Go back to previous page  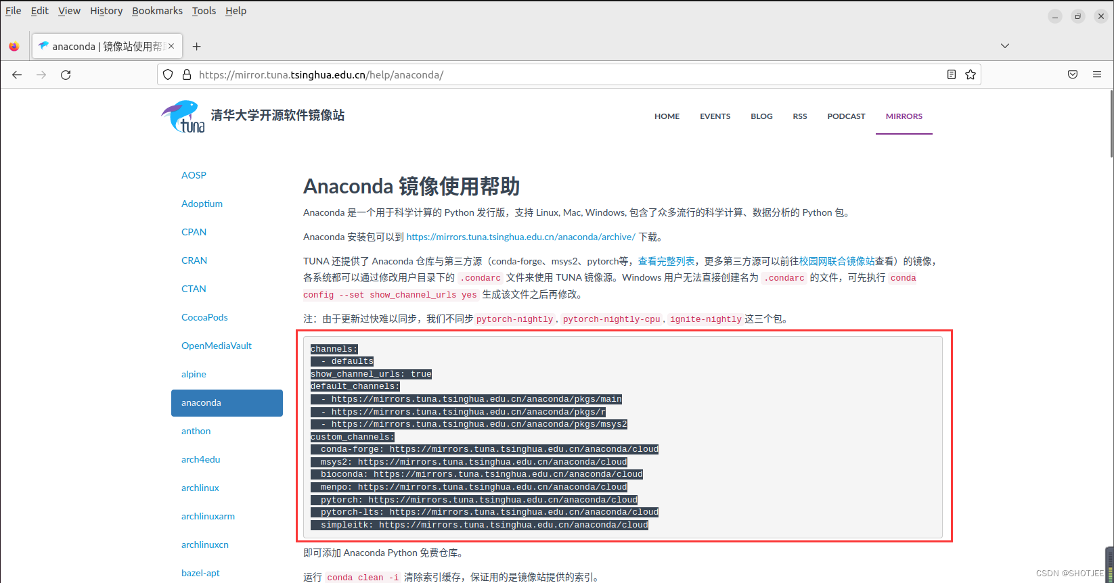point(17,74)
